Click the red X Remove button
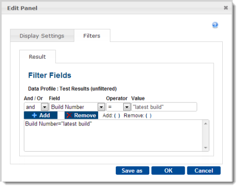Viewport: 239px width, 188px height. tap(81, 115)
